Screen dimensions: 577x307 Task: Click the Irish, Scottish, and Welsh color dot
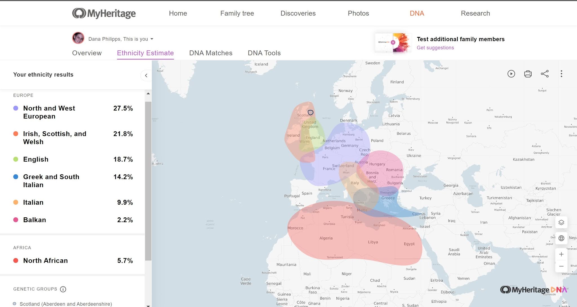(x=16, y=134)
